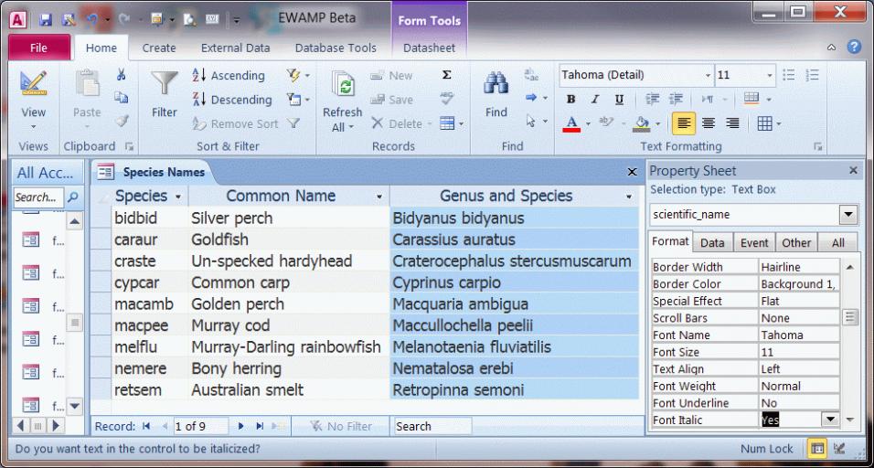
Task: Minimize the ribbon with caret icon
Action: pyautogui.click(x=832, y=48)
